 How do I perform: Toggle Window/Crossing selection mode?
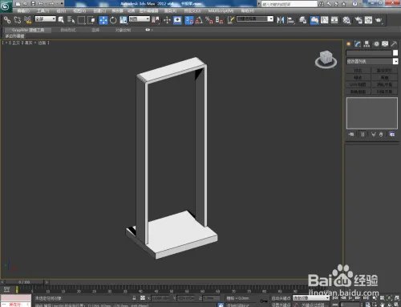click(91, 20)
